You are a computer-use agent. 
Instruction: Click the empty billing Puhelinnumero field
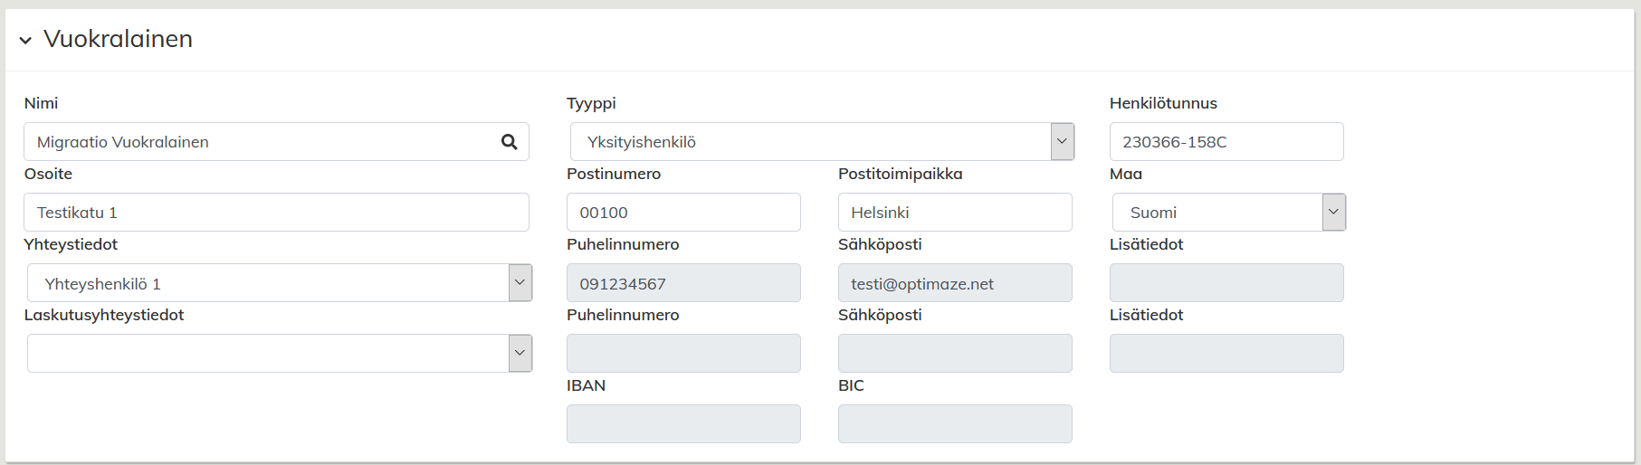683,354
